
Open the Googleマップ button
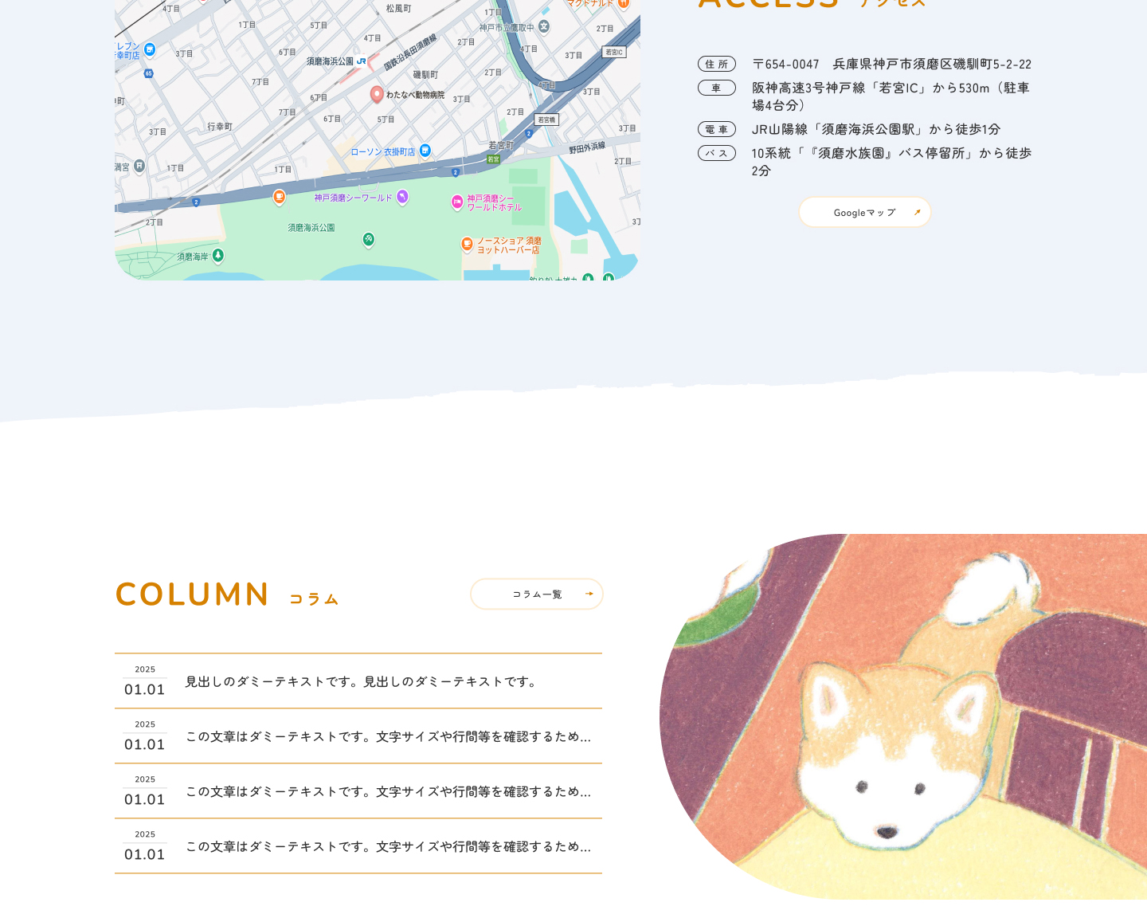tap(864, 212)
